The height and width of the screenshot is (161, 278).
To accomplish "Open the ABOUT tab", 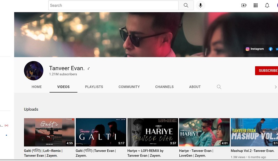I will [195, 87].
